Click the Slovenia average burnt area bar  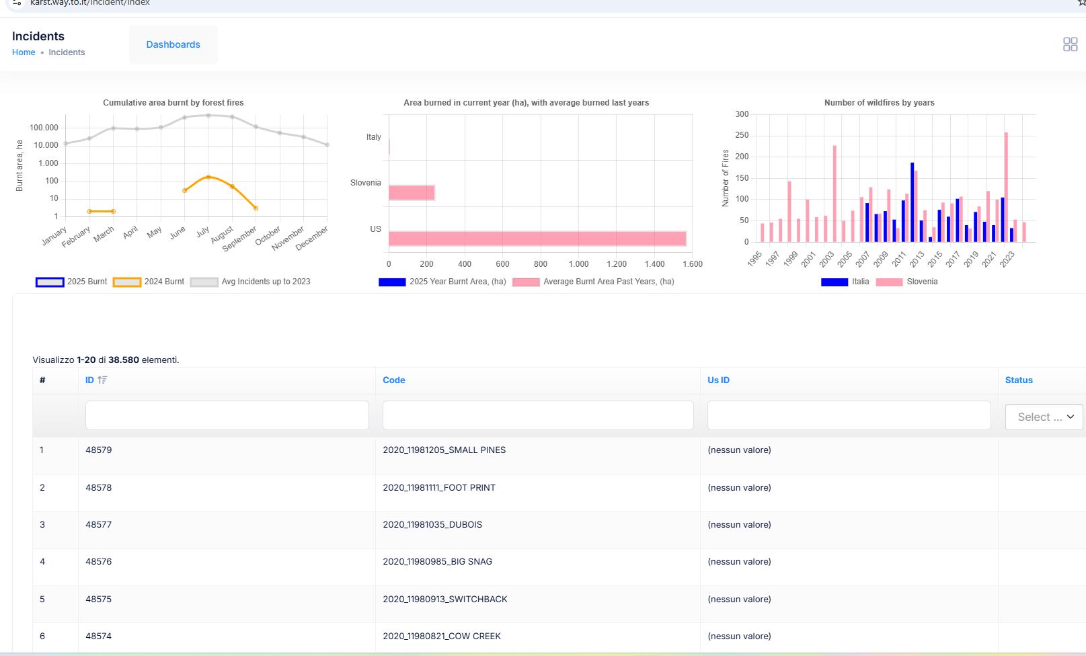click(x=412, y=193)
